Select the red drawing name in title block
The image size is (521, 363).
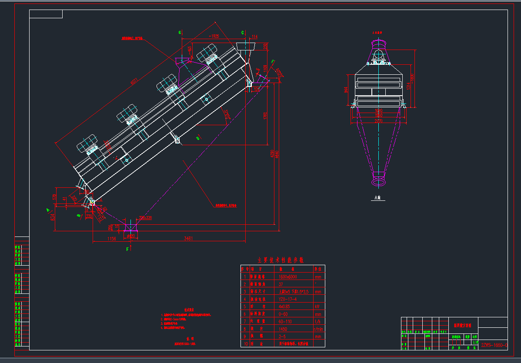tap(462, 325)
